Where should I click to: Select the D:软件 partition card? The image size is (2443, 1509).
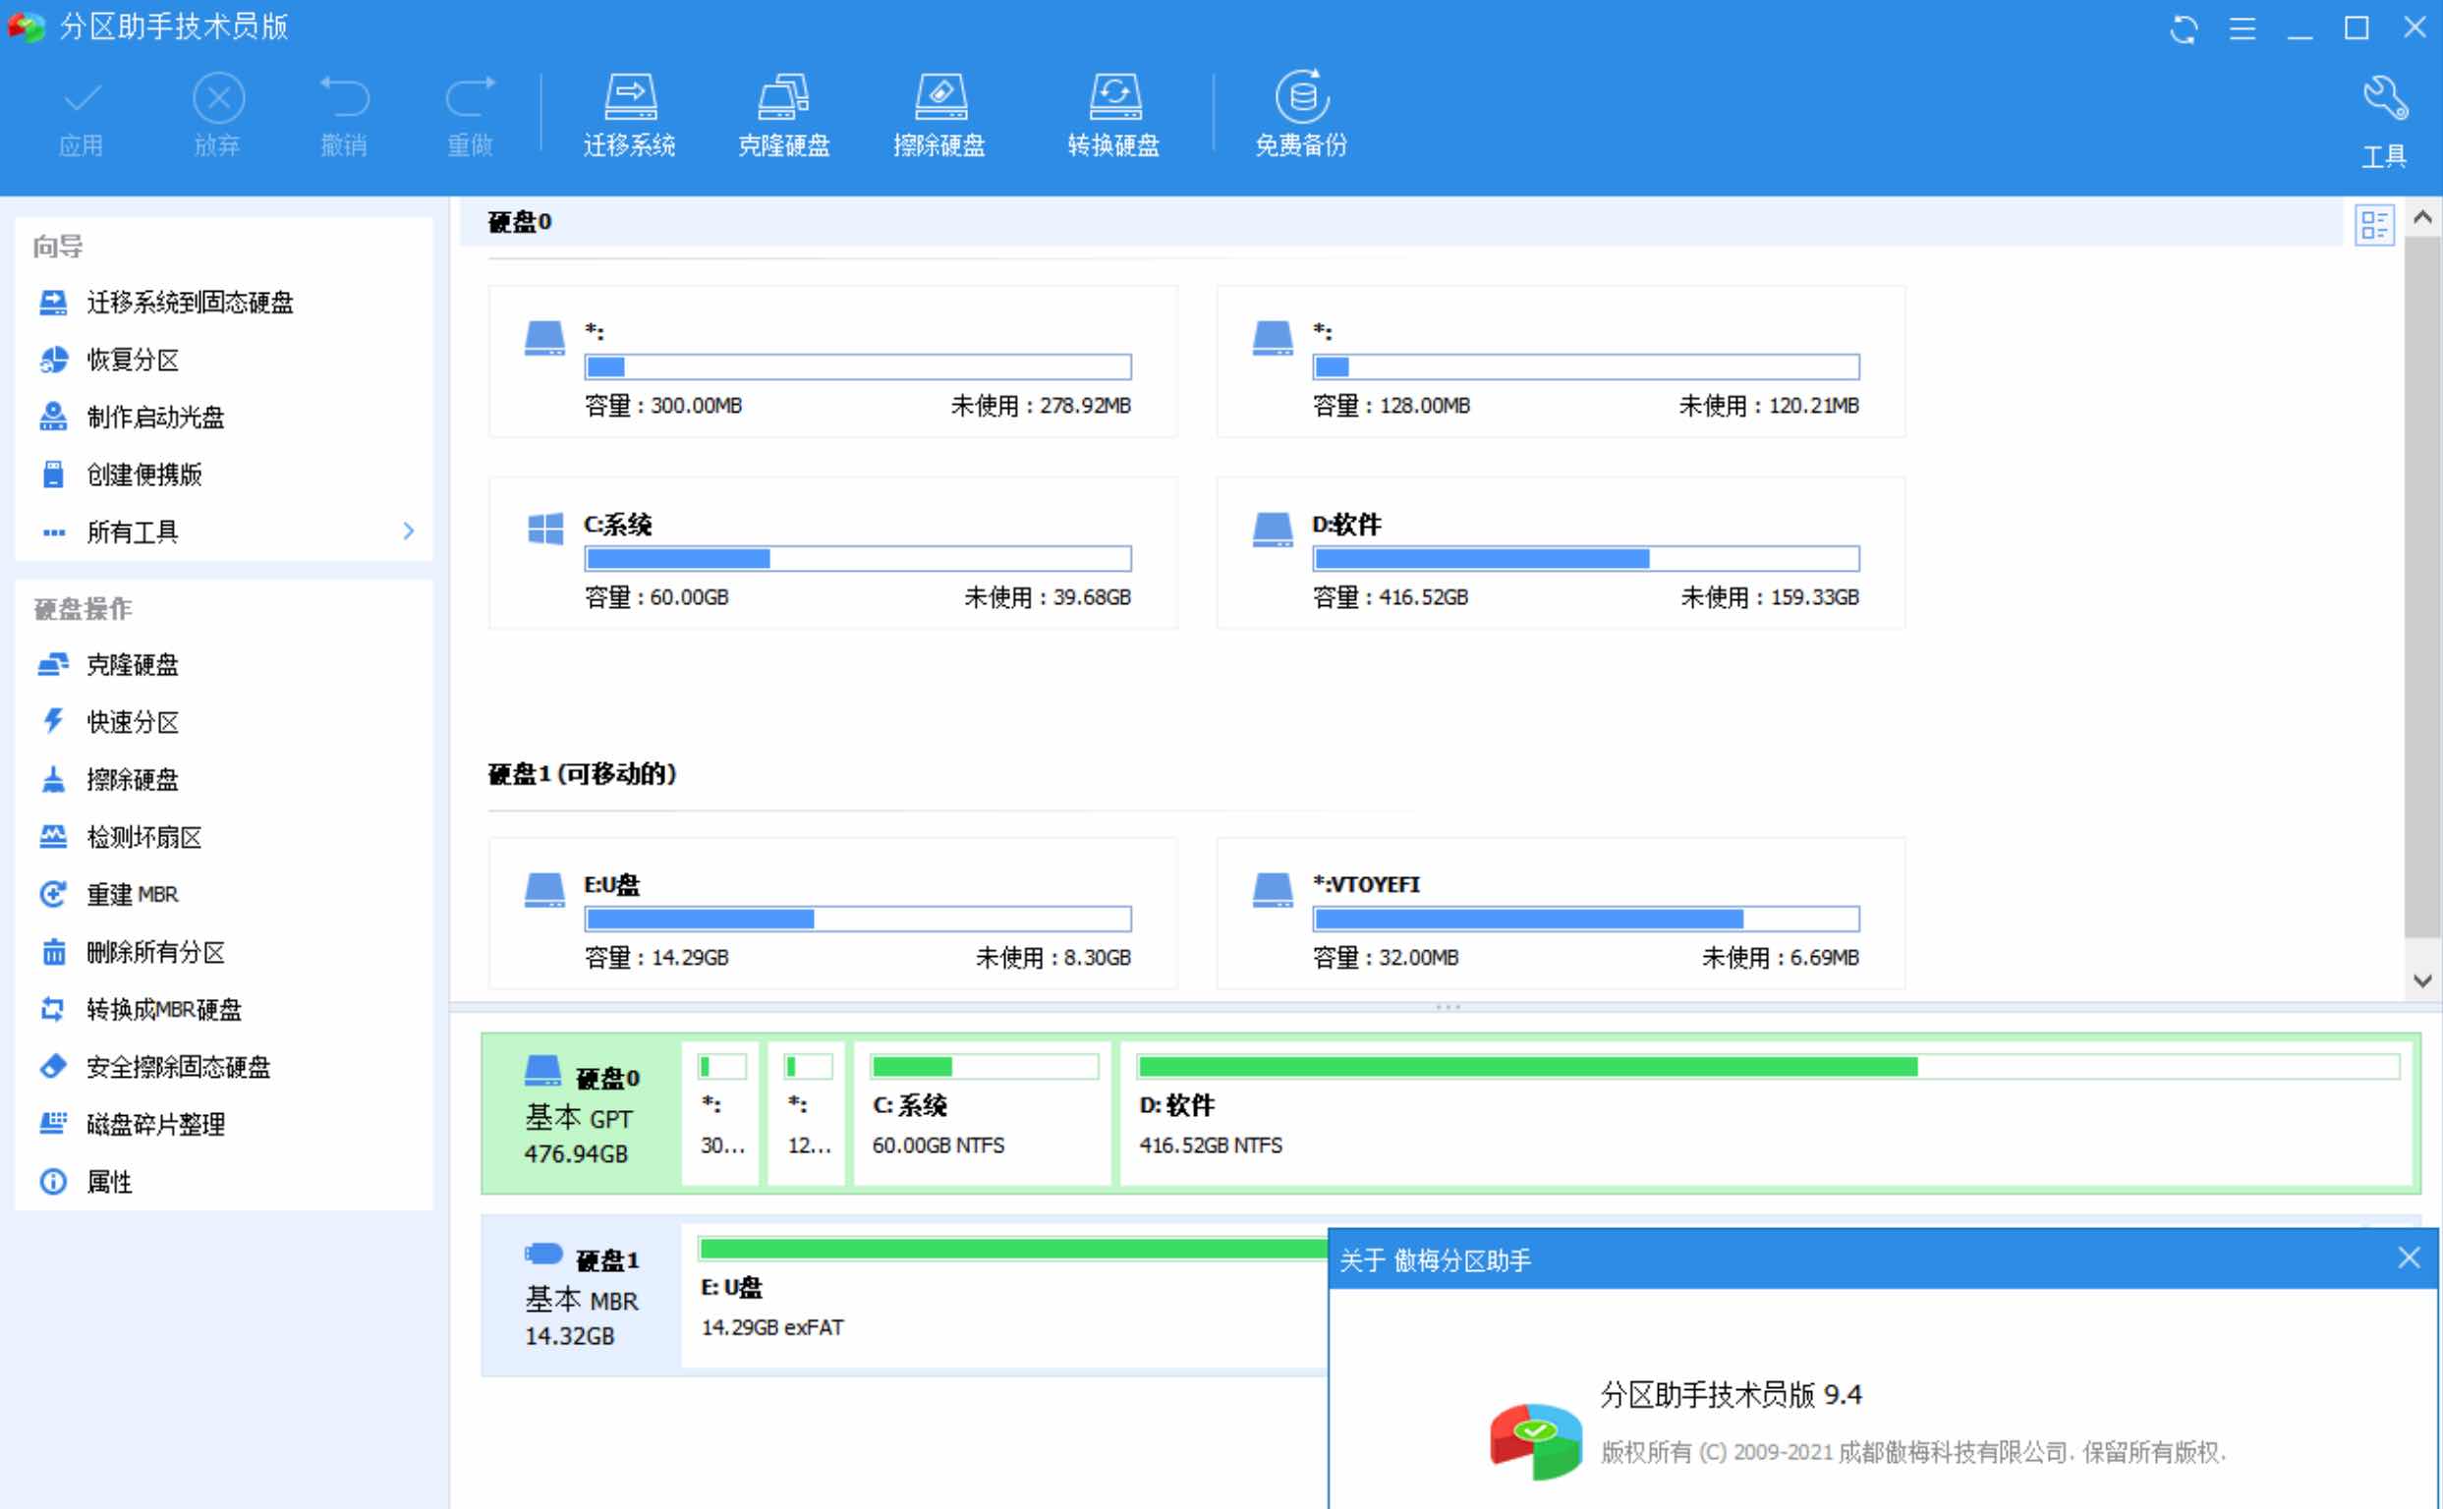(x=1561, y=553)
